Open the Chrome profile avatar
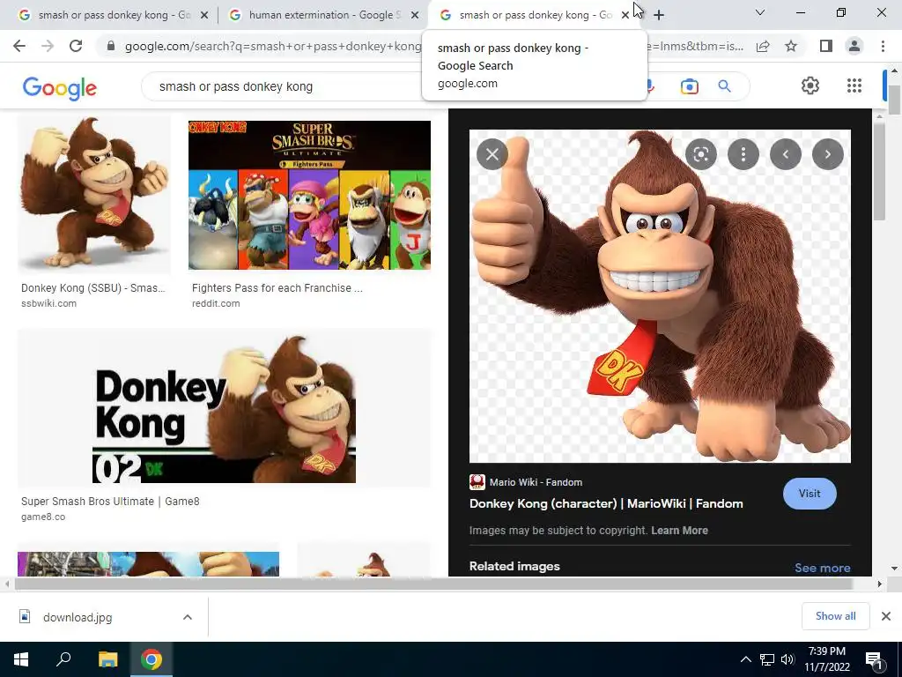Viewport: 902px width, 677px height. click(854, 46)
